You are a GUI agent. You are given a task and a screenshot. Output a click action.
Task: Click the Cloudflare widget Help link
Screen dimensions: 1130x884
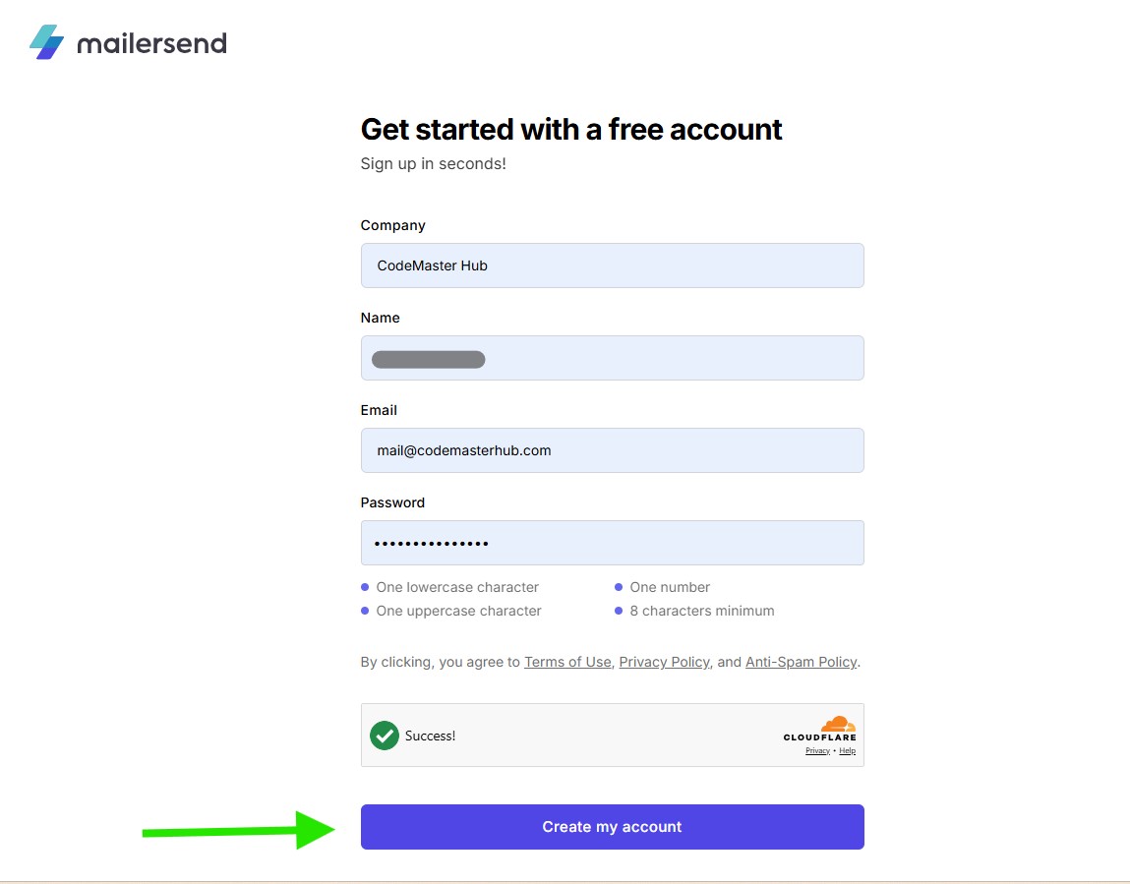[x=847, y=750]
